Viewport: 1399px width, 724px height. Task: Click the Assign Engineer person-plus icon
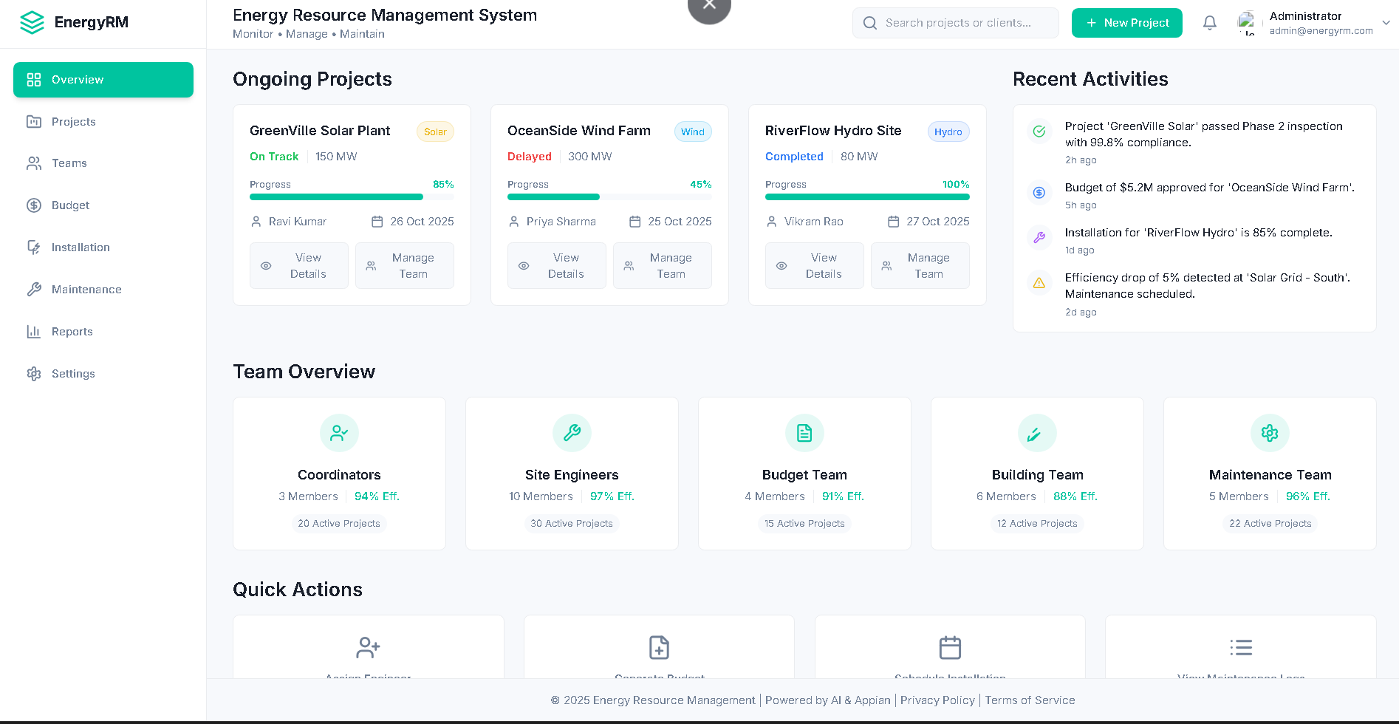coord(368,648)
